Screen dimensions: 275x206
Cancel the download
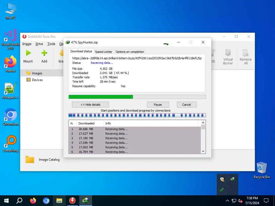187,105
